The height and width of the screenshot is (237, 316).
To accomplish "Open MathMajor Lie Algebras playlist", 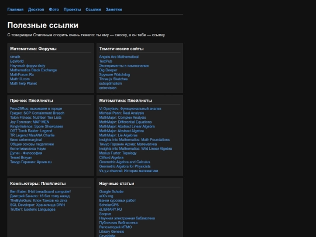I will pyautogui.click(x=118, y=135).
